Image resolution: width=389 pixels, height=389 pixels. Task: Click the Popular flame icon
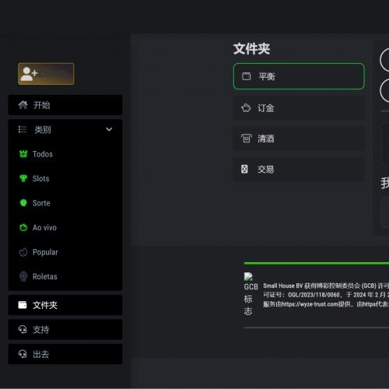pos(23,252)
